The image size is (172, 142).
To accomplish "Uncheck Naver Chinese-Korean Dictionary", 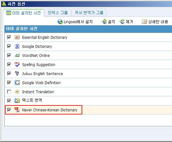I will (9, 110).
